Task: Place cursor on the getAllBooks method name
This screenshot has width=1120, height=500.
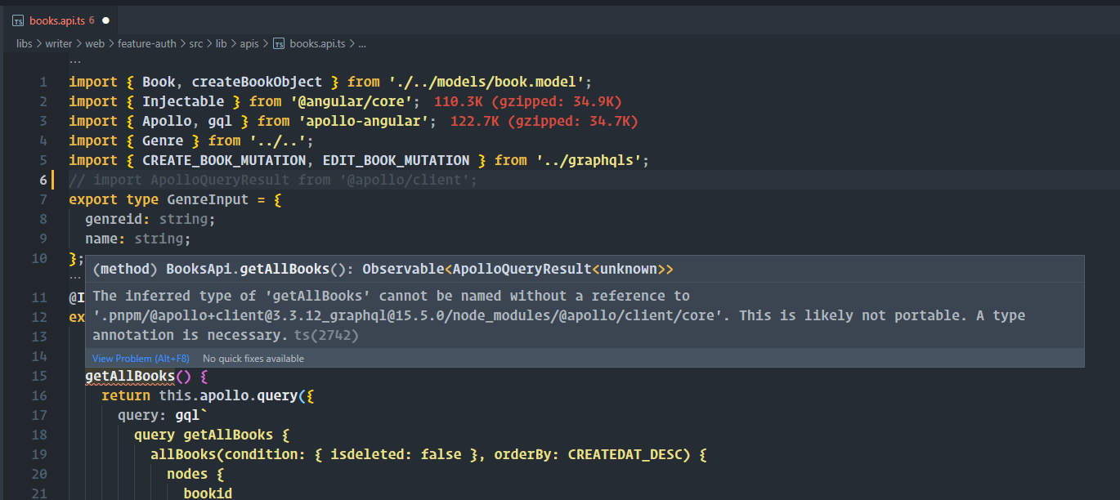Action: click(128, 376)
